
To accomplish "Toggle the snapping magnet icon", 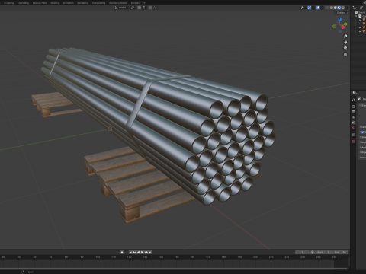I will [140, 8].
